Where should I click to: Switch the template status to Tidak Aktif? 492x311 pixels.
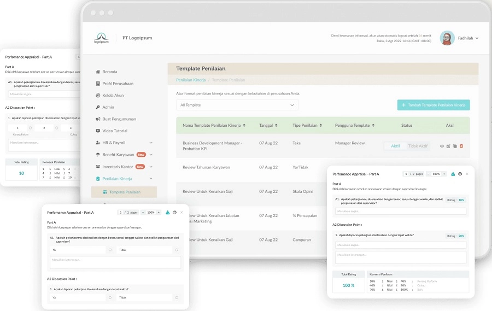[x=418, y=146]
